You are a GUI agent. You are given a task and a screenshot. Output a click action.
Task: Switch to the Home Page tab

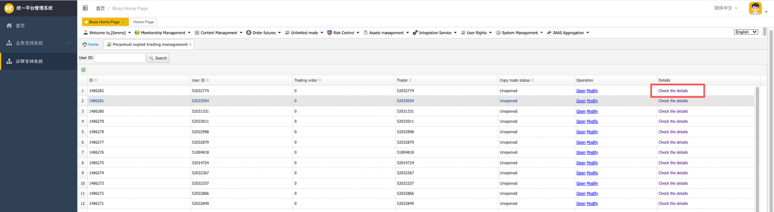click(x=143, y=22)
